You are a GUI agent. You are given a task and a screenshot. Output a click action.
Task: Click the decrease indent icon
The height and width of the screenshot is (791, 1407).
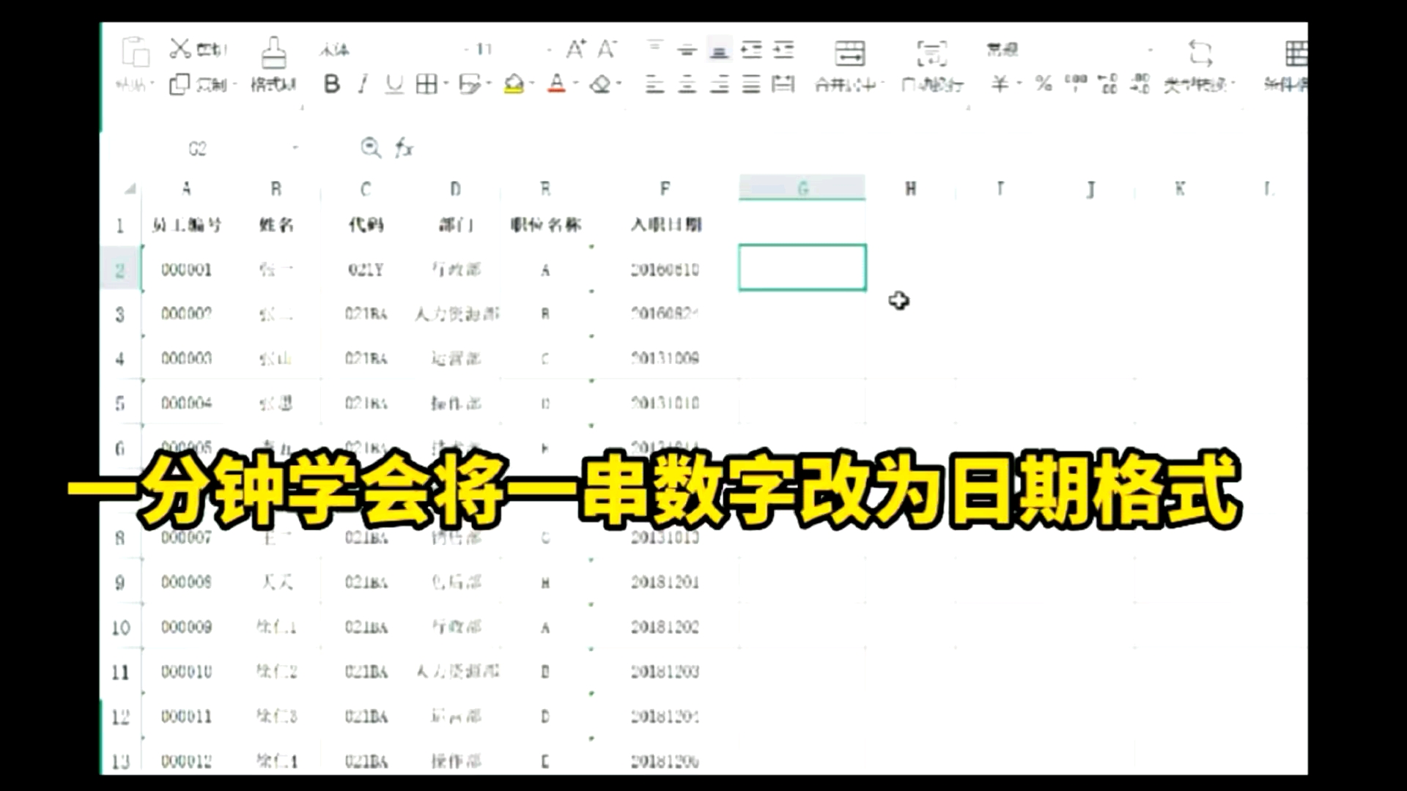tap(751, 49)
